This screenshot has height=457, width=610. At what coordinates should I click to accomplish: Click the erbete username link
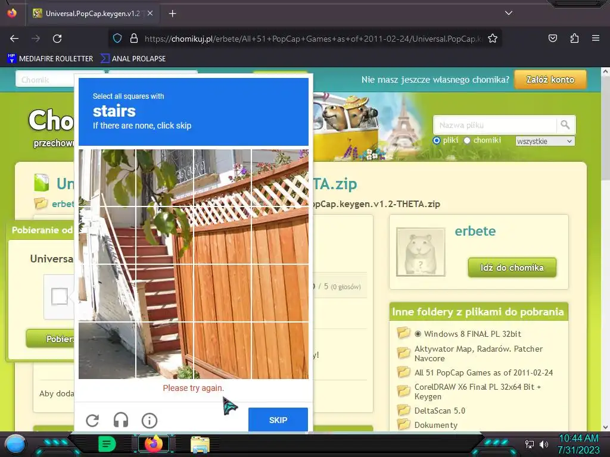point(475,231)
